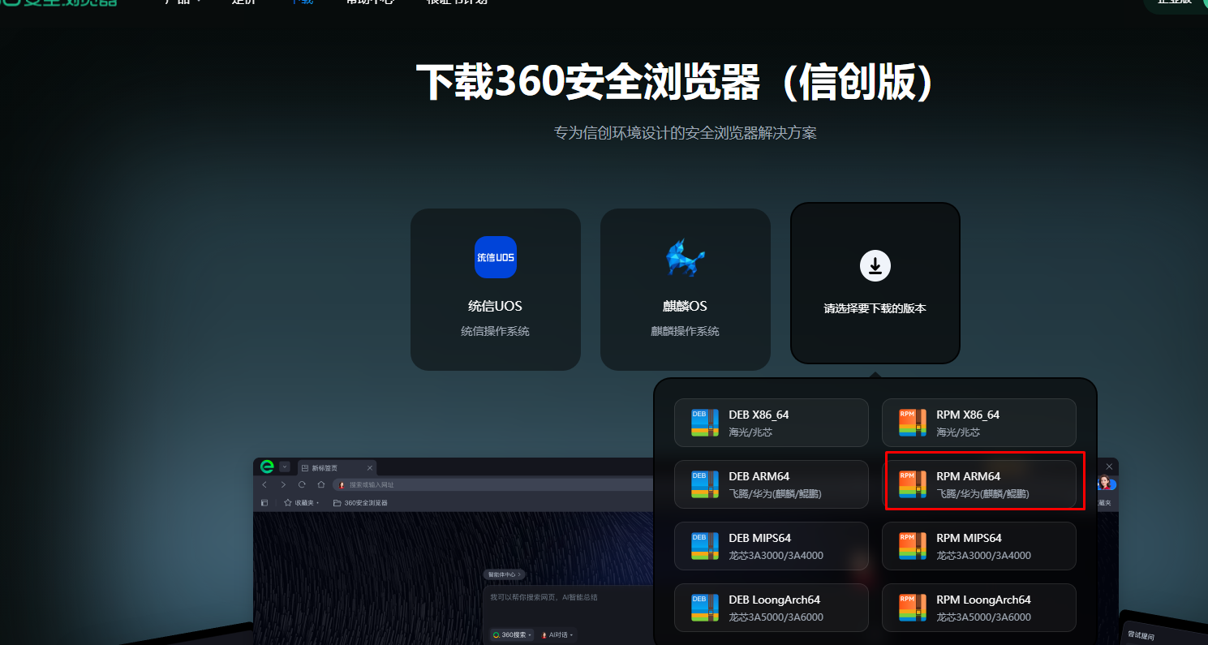This screenshot has height=645, width=1208.
Task: Click the back arrow in preview browser
Action: tap(264, 484)
